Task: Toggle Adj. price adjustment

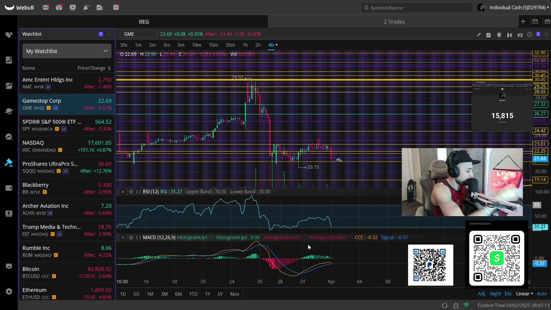Action: 482,294
